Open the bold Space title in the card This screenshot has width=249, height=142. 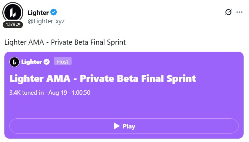coord(103,79)
